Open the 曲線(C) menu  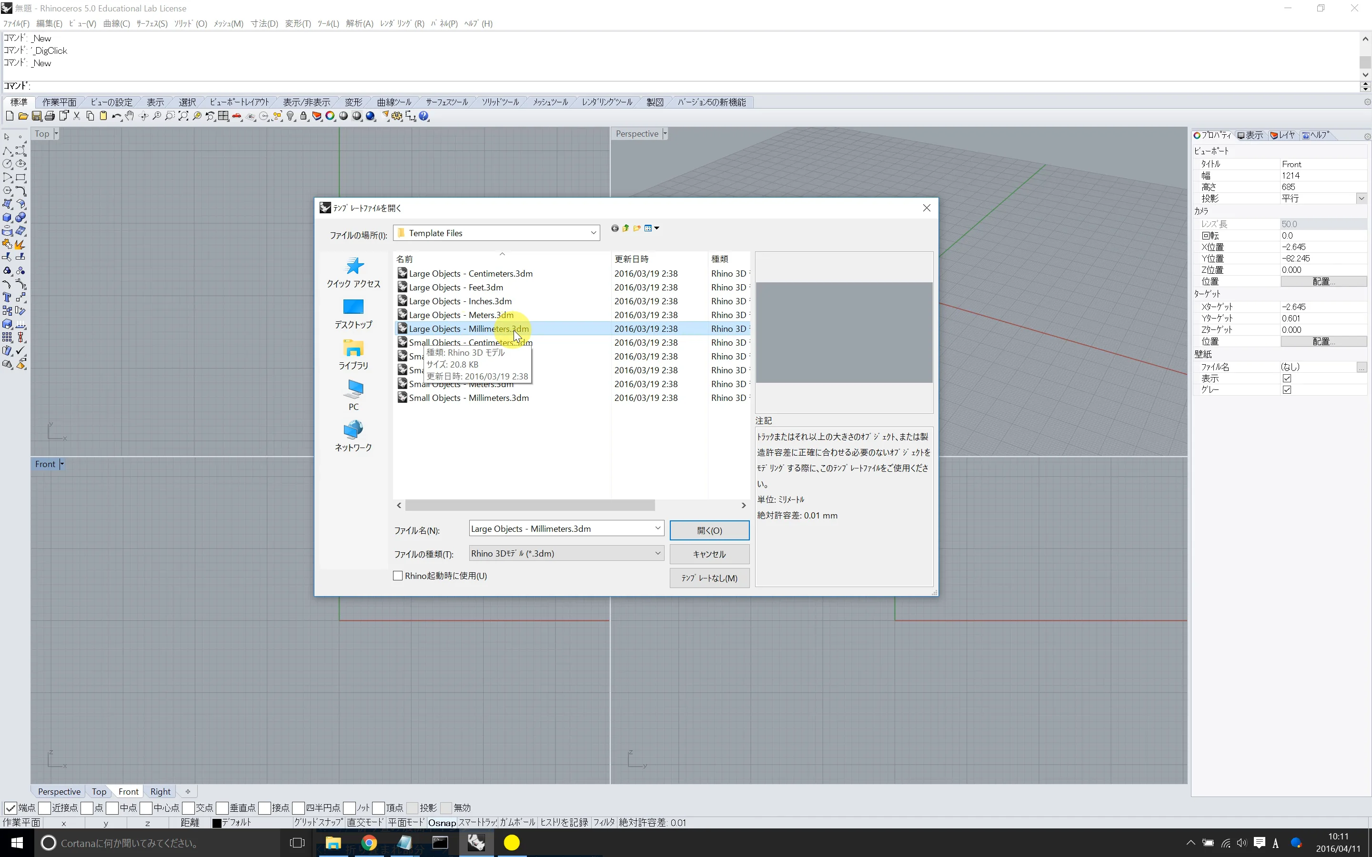(x=116, y=23)
